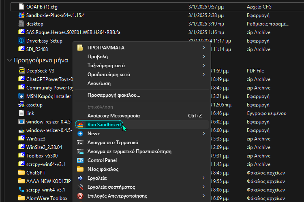304x202 pixels.
Task: Click the DriverEasy_Setup application icon
Action: click(21, 40)
